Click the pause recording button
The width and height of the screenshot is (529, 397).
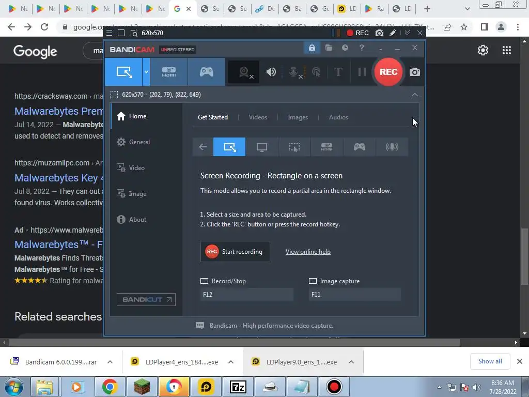[362, 72]
